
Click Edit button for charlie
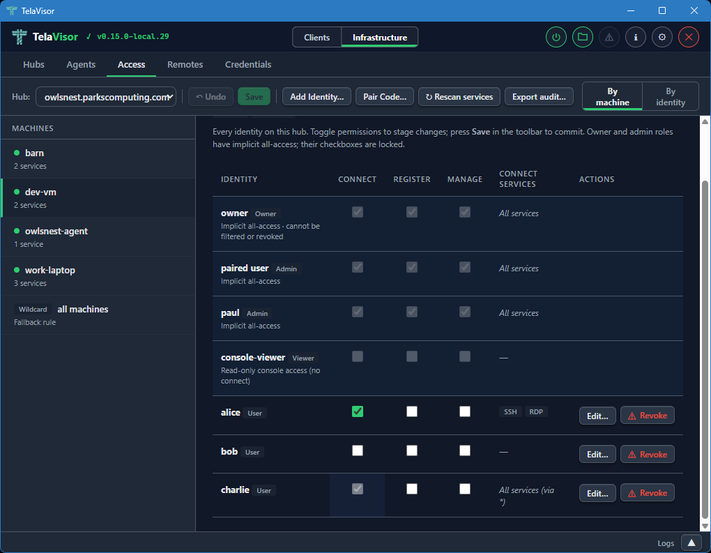click(x=597, y=493)
